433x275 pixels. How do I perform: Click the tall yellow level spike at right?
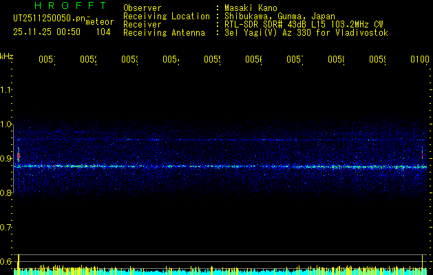pyautogui.click(x=422, y=265)
